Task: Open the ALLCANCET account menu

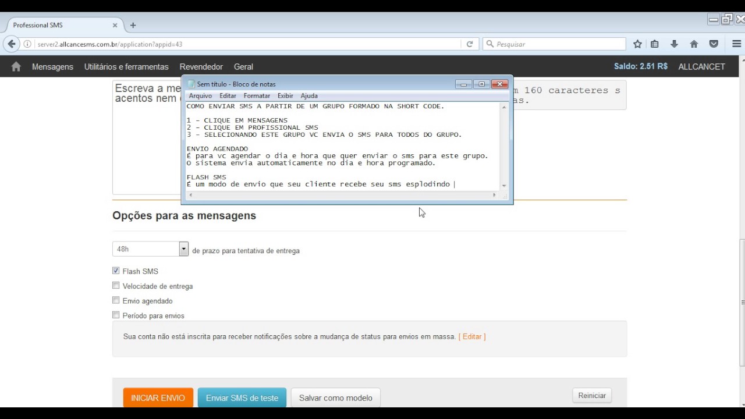Action: (702, 67)
